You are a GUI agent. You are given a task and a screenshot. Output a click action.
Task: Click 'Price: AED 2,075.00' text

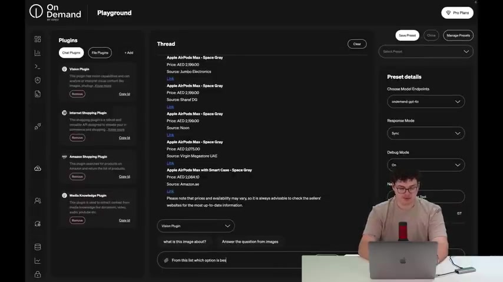183,149
